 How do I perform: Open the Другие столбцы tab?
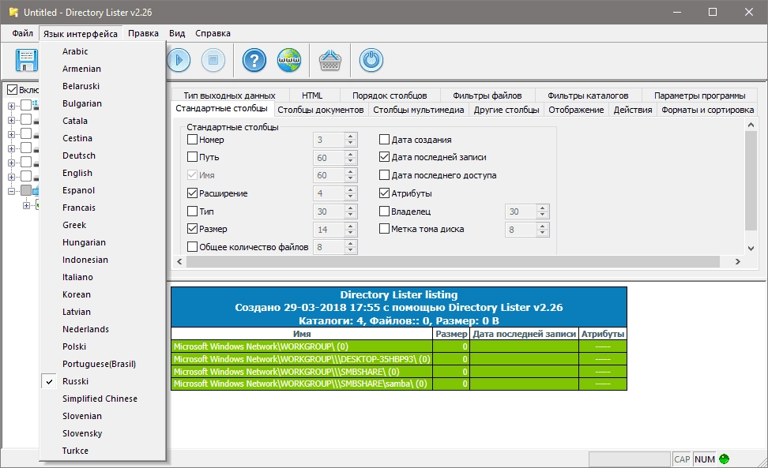click(506, 110)
